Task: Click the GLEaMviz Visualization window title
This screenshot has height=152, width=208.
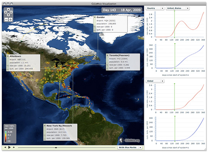Action: [104, 4]
